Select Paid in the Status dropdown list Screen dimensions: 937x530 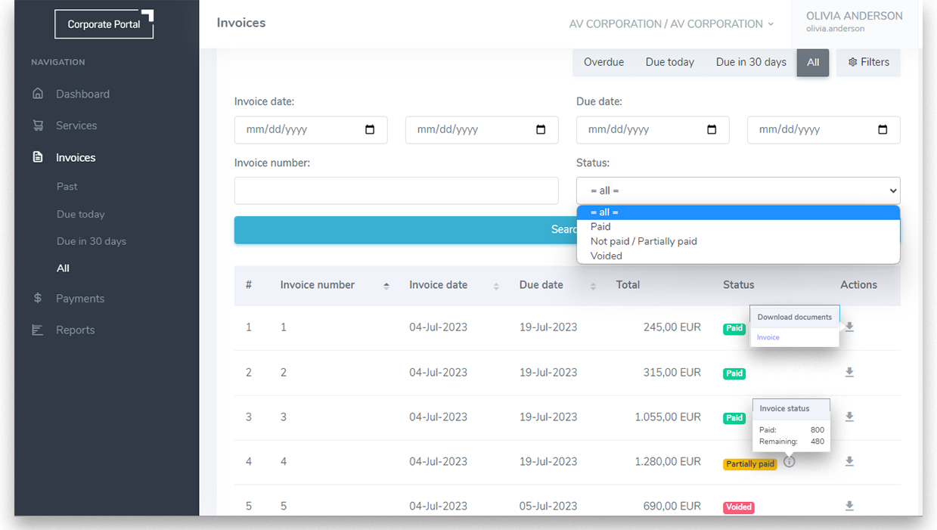tap(600, 227)
